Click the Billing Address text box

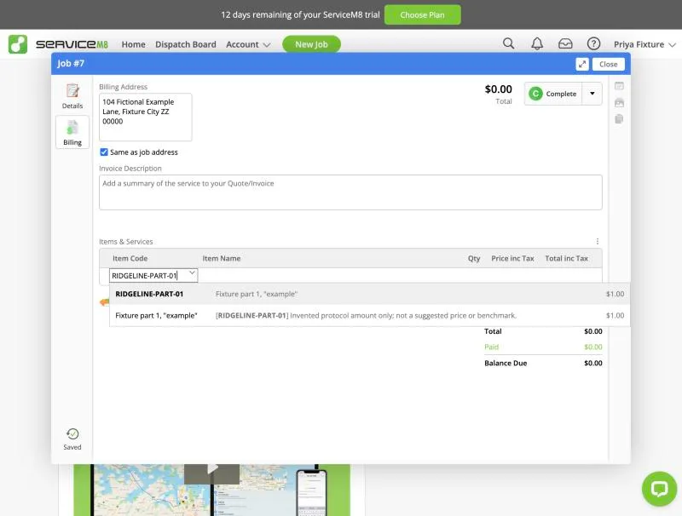[x=145, y=117]
